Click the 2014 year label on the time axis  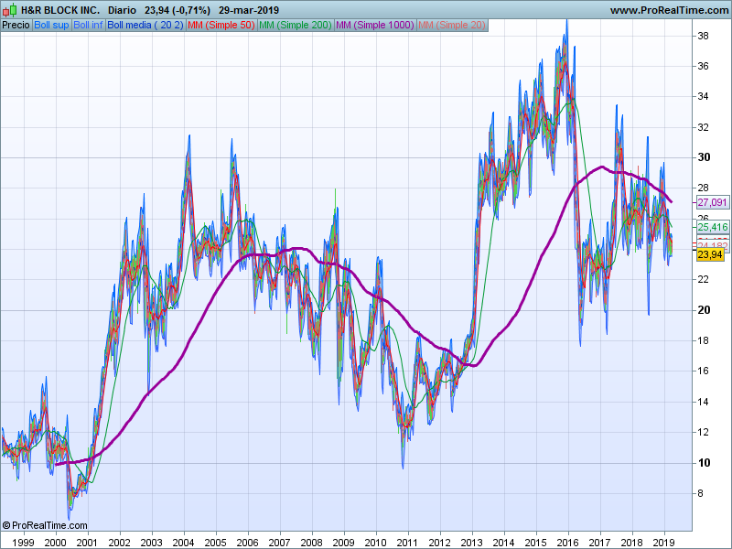click(x=504, y=543)
